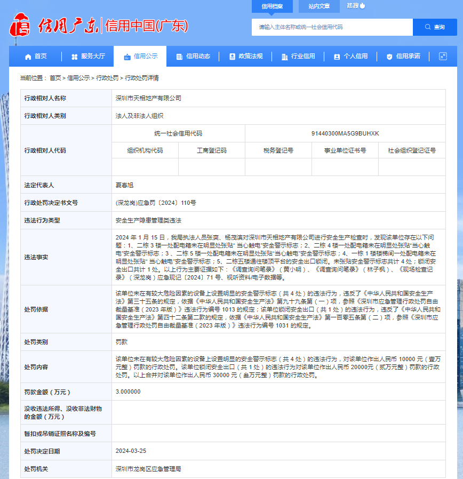463x479 pixels.
Task: Open the 信用公示 menu item
Action: [x=140, y=56]
